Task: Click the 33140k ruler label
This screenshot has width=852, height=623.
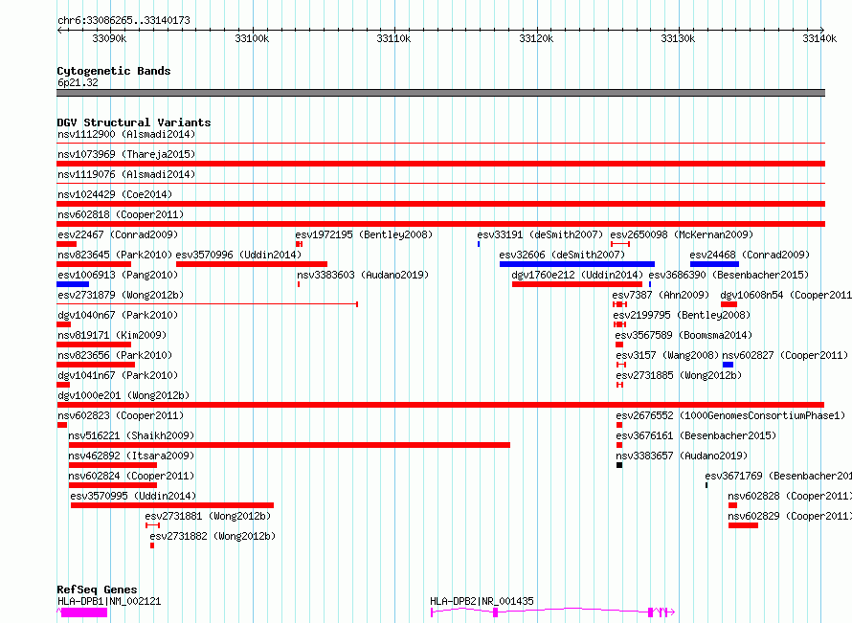Action: 819,38
